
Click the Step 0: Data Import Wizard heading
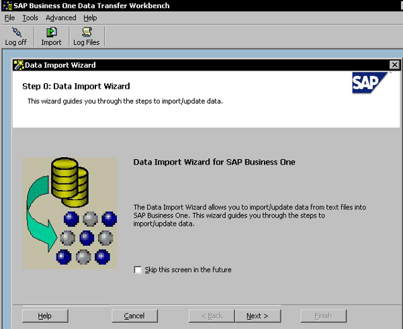pos(76,87)
